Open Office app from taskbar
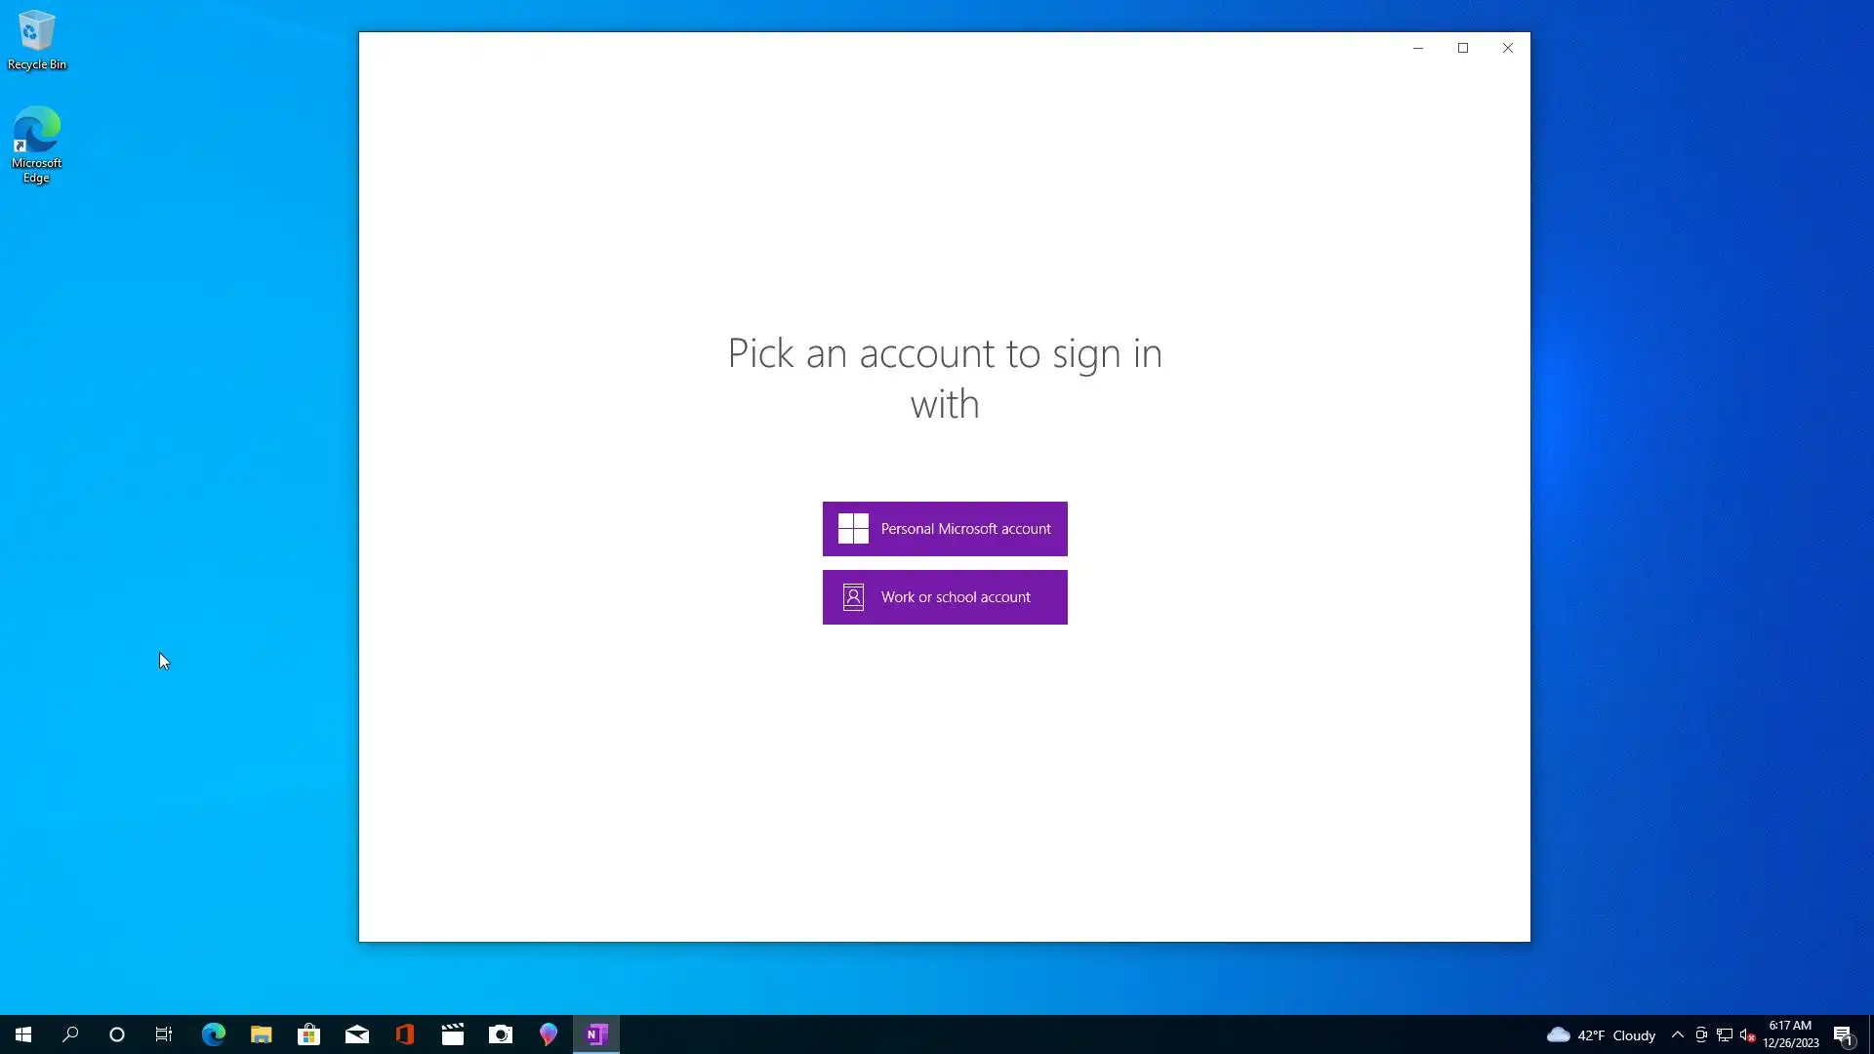The image size is (1874, 1054). (404, 1034)
